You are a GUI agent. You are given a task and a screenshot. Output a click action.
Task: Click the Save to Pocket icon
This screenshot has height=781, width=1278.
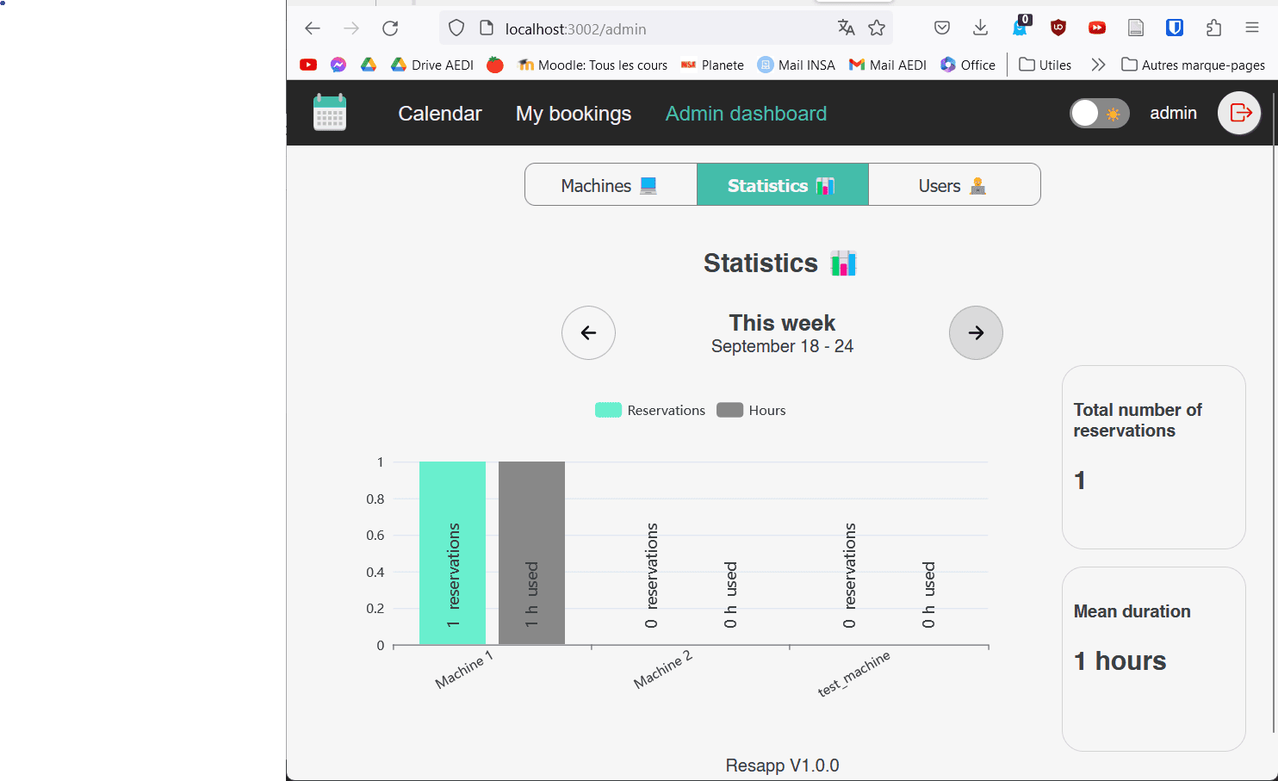pos(941,28)
